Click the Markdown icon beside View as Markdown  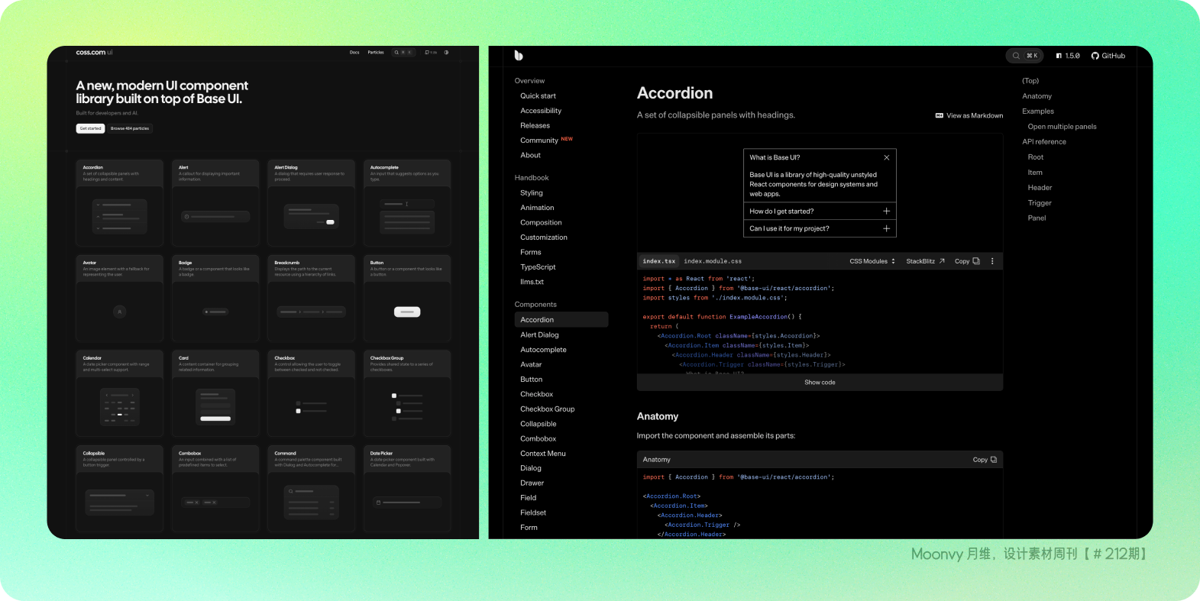[x=939, y=116]
